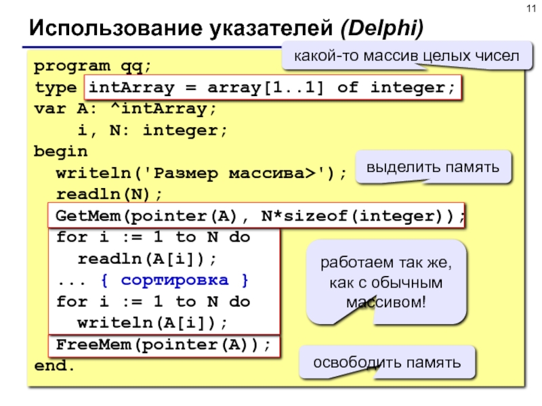Click the writeln('Размер массива>') line
The height and width of the screenshot is (406, 542).
click(201, 173)
